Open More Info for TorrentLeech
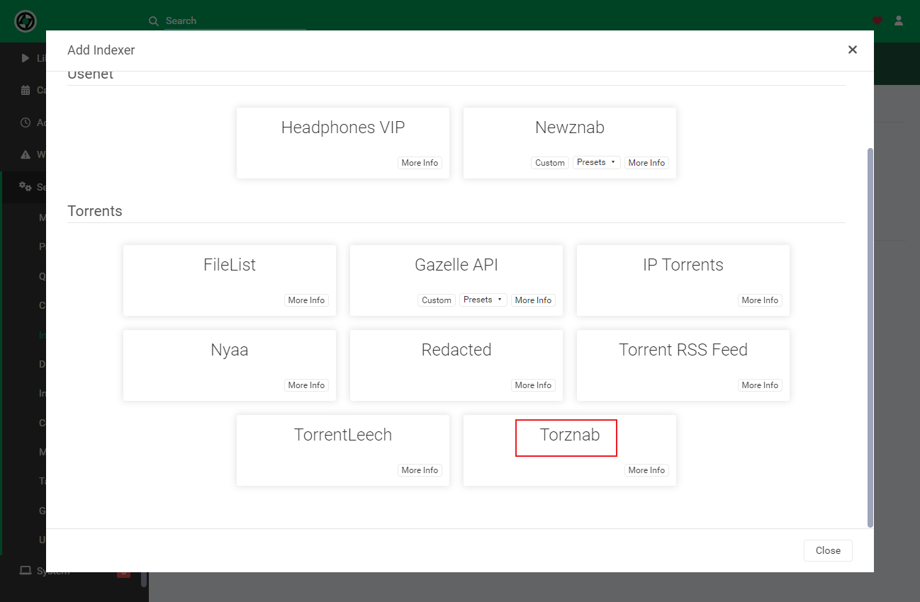 pos(420,470)
